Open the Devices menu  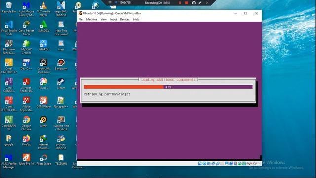pyautogui.click(x=125, y=19)
